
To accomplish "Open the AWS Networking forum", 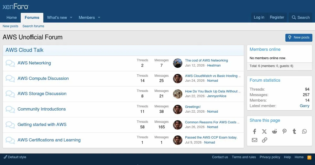I will click(34, 63).
